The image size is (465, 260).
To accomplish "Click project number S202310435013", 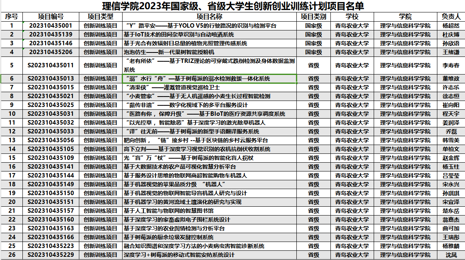I will [x=51, y=79].
